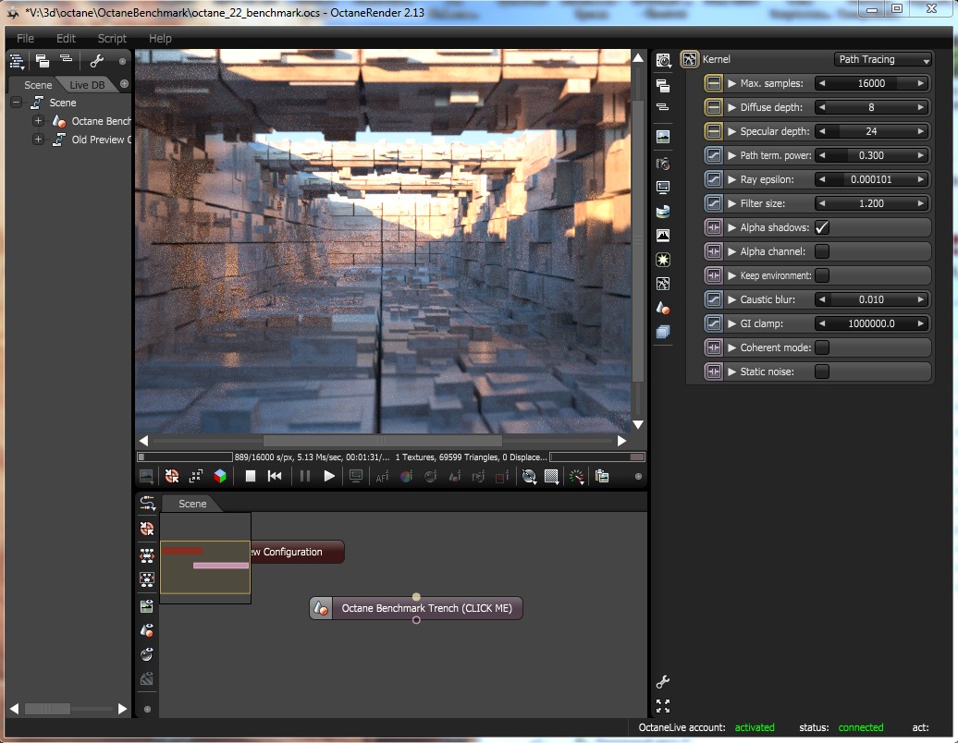Click the auto focus picker AF icon
This screenshot has height=743, width=958.
pos(382,477)
